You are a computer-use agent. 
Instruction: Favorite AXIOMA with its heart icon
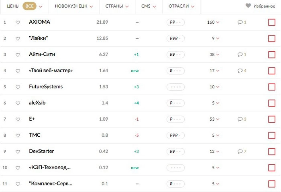(18, 22)
